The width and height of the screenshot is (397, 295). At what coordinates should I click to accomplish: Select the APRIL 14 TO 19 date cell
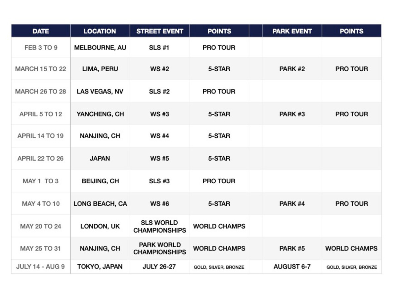(41, 136)
